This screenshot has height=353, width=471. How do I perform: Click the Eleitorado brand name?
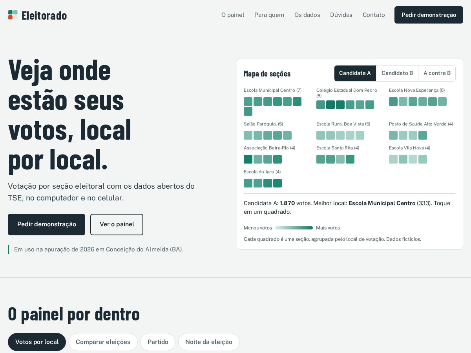[x=44, y=15]
